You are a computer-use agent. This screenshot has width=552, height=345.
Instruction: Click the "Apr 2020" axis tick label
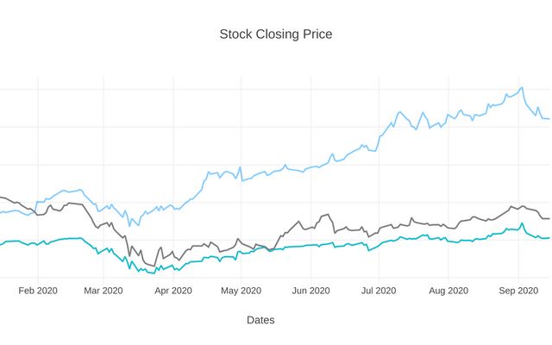click(x=173, y=291)
